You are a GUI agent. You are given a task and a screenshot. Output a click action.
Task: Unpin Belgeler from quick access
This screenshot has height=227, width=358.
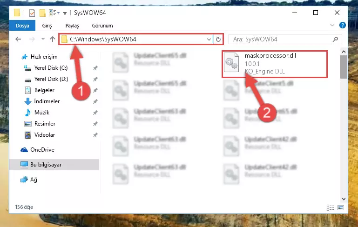(95, 90)
